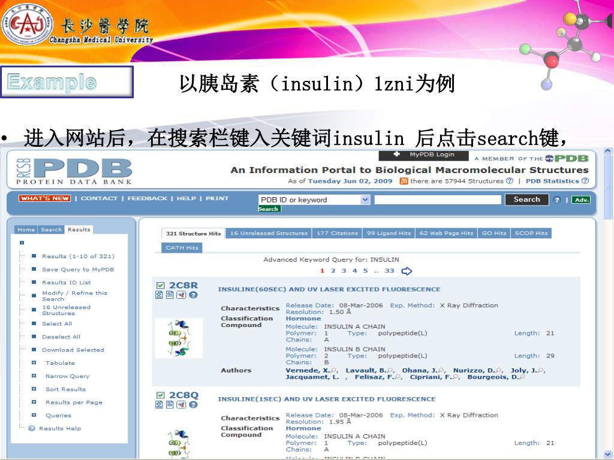Viewport: 614px width, 460px height.
Task: Click the WHAT'S NEW link
Action: click(x=44, y=198)
